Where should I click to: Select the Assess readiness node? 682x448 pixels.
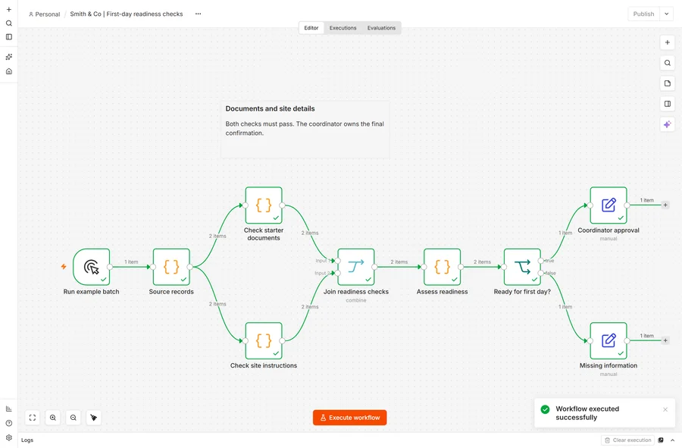pyautogui.click(x=443, y=267)
